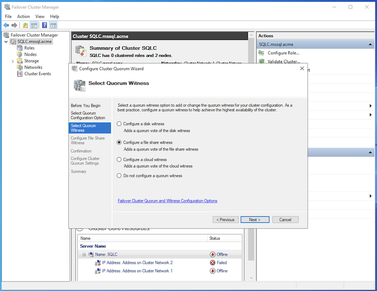This screenshot has height=291, width=377.
Task: Click the Name: SQLC server resource icon
Action: pyautogui.click(x=91, y=255)
